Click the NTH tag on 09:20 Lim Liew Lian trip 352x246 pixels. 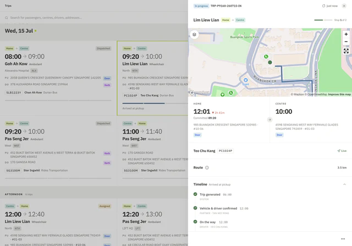pos(135,70)
